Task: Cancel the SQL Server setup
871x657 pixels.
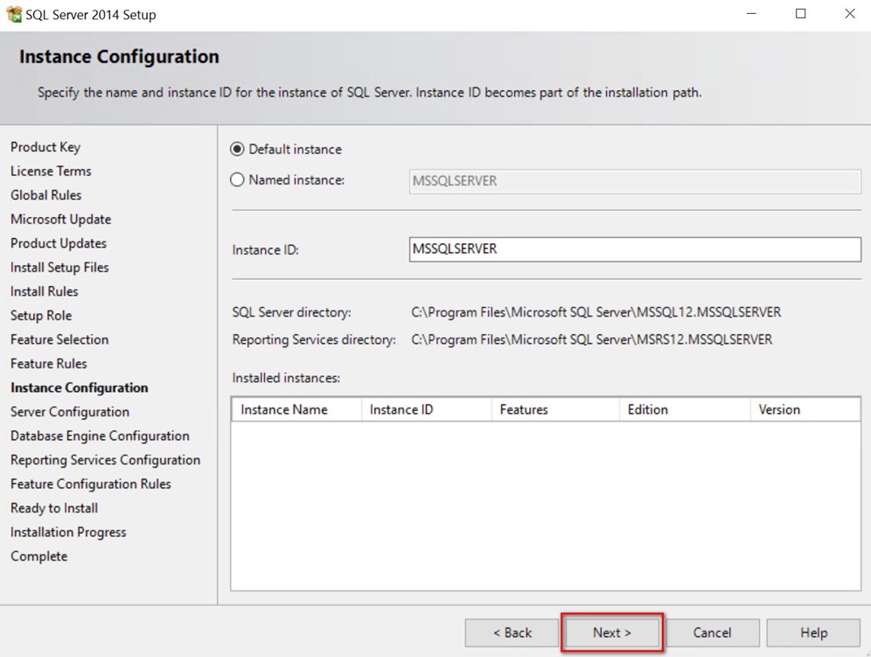Action: point(713,633)
